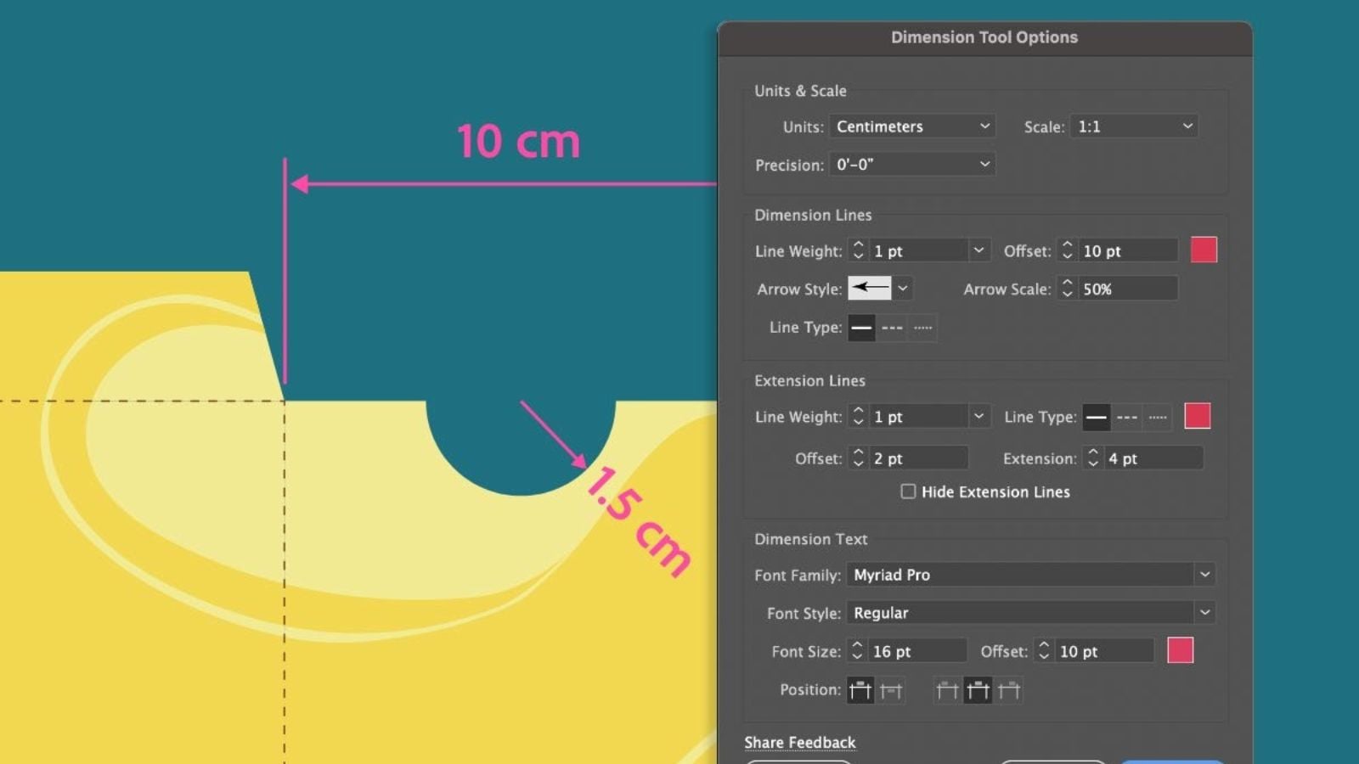Choose solid Line Type for Extension Lines
This screenshot has height=764, width=1359.
coord(1097,417)
